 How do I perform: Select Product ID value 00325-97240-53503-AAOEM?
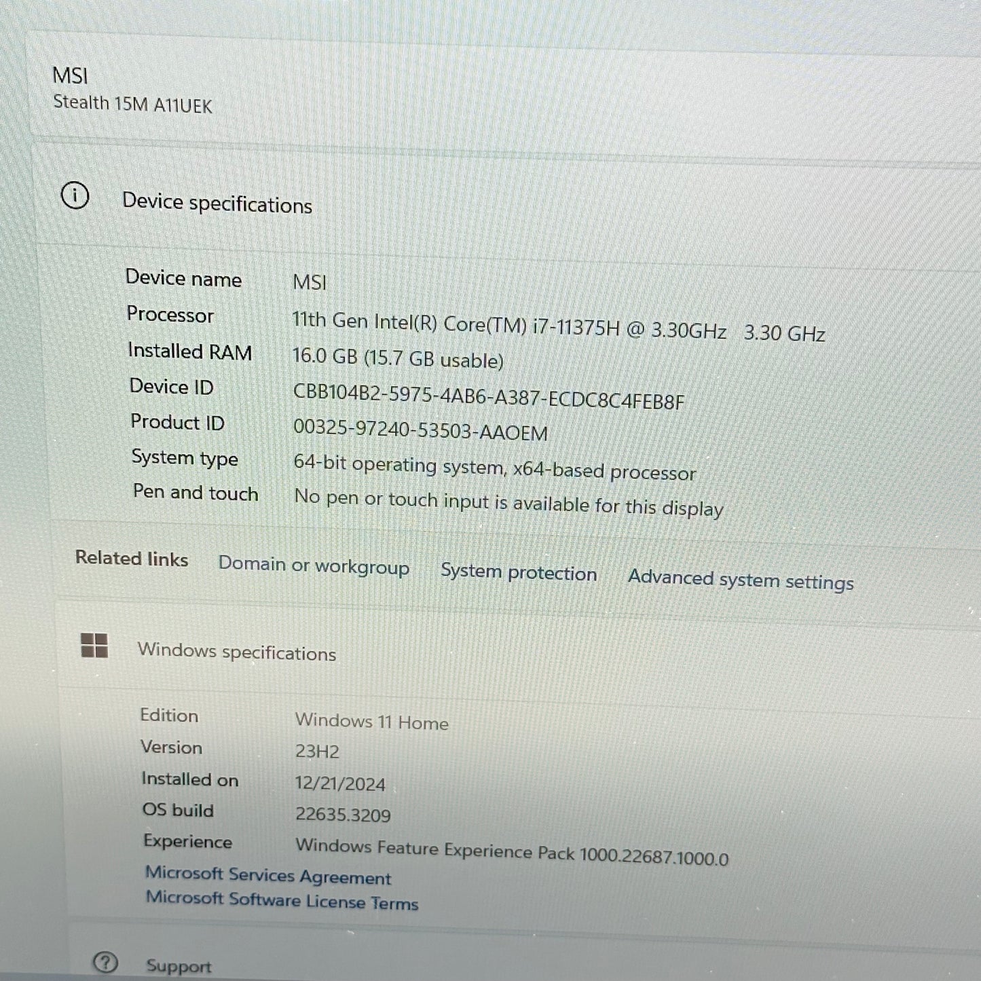coord(420,430)
